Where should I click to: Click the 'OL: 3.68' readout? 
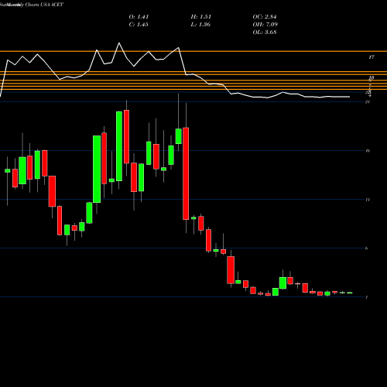(265, 33)
